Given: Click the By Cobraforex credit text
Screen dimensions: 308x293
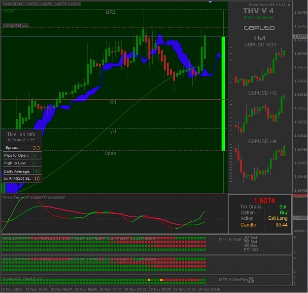Looking at the screenshot, I should pos(259,17).
